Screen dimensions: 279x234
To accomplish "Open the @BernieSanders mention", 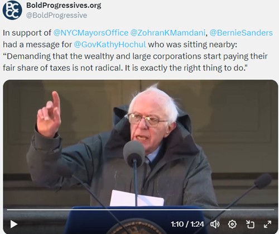I will click(x=241, y=33).
